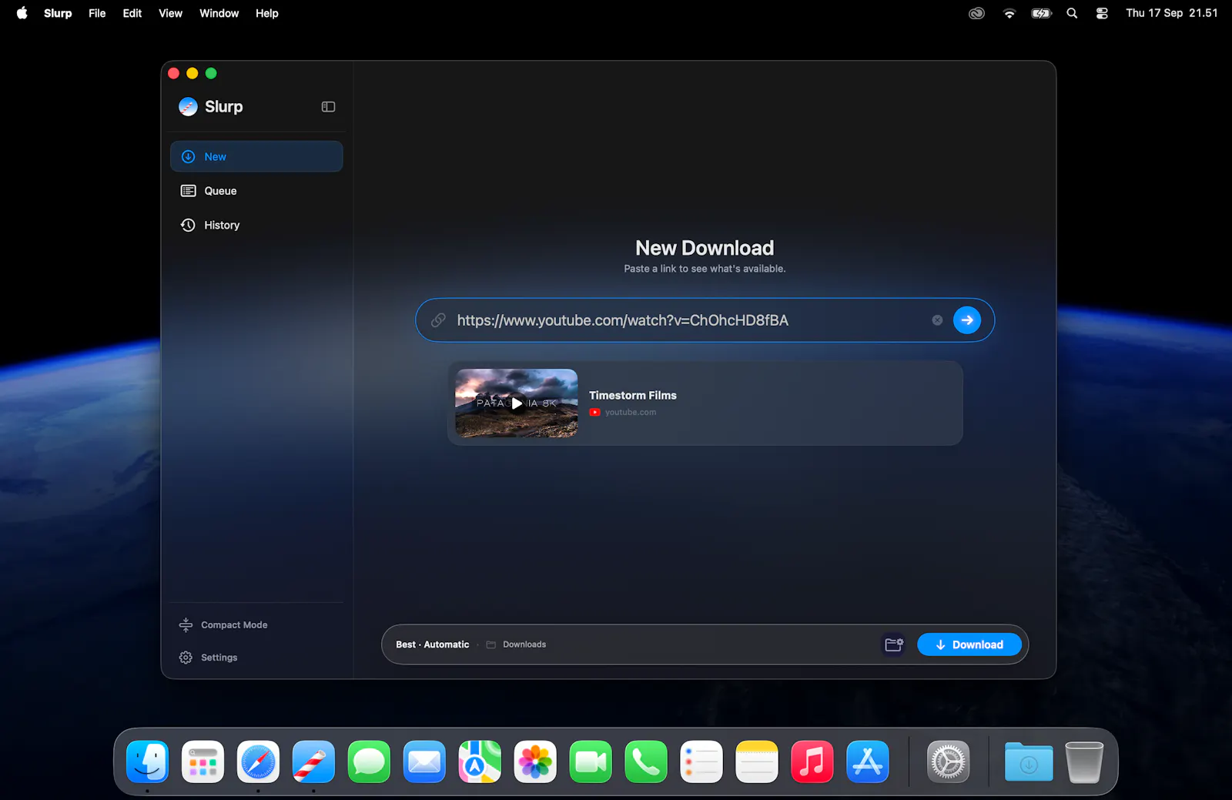Open Settings in the sidebar
The width and height of the screenshot is (1232, 800).
tap(209, 658)
